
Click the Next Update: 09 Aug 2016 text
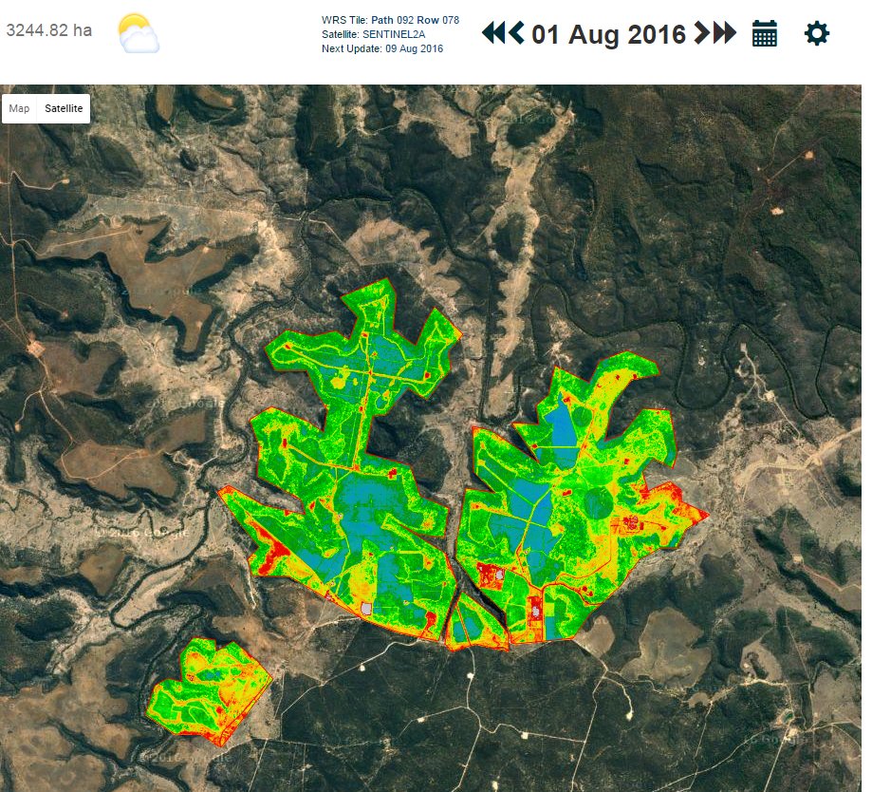[x=382, y=48]
